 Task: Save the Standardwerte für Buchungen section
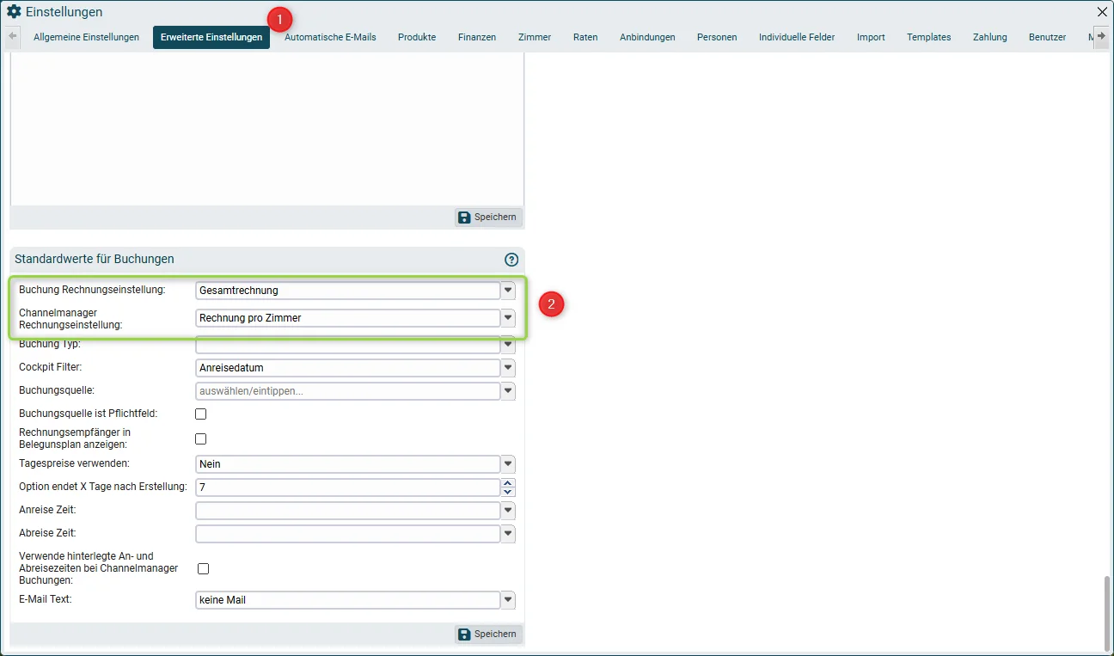tap(488, 635)
